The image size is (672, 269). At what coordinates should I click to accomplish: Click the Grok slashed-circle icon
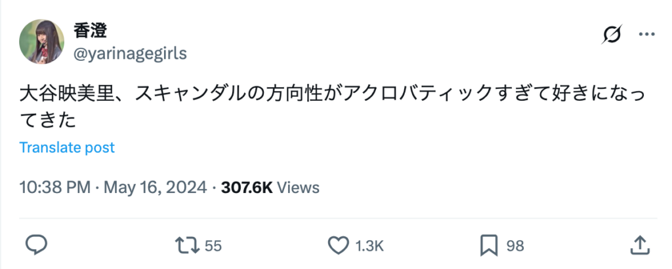click(612, 35)
